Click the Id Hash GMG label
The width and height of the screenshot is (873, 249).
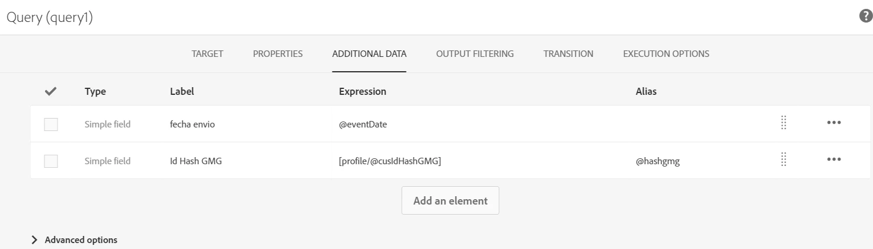tap(196, 161)
